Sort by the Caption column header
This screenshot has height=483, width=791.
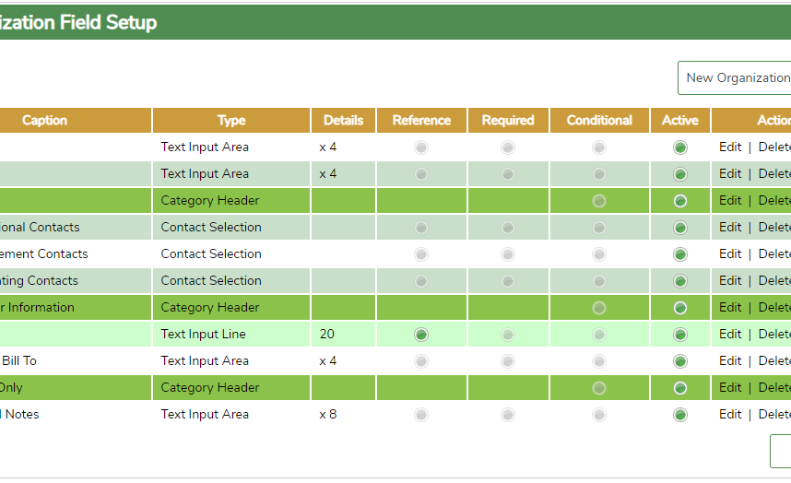(x=44, y=120)
